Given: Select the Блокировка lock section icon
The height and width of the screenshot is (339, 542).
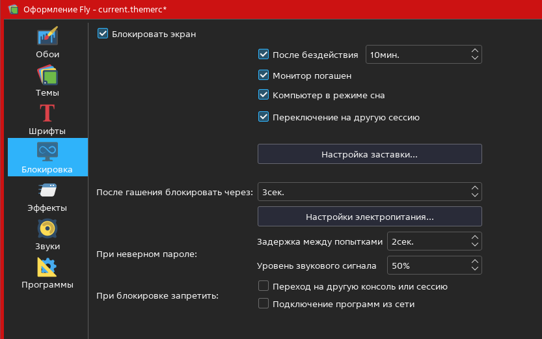Looking at the screenshot, I should click(x=47, y=152).
